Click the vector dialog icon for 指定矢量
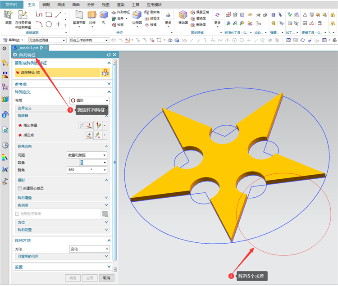This screenshot has width=338, height=286. pyautogui.click(x=89, y=125)
